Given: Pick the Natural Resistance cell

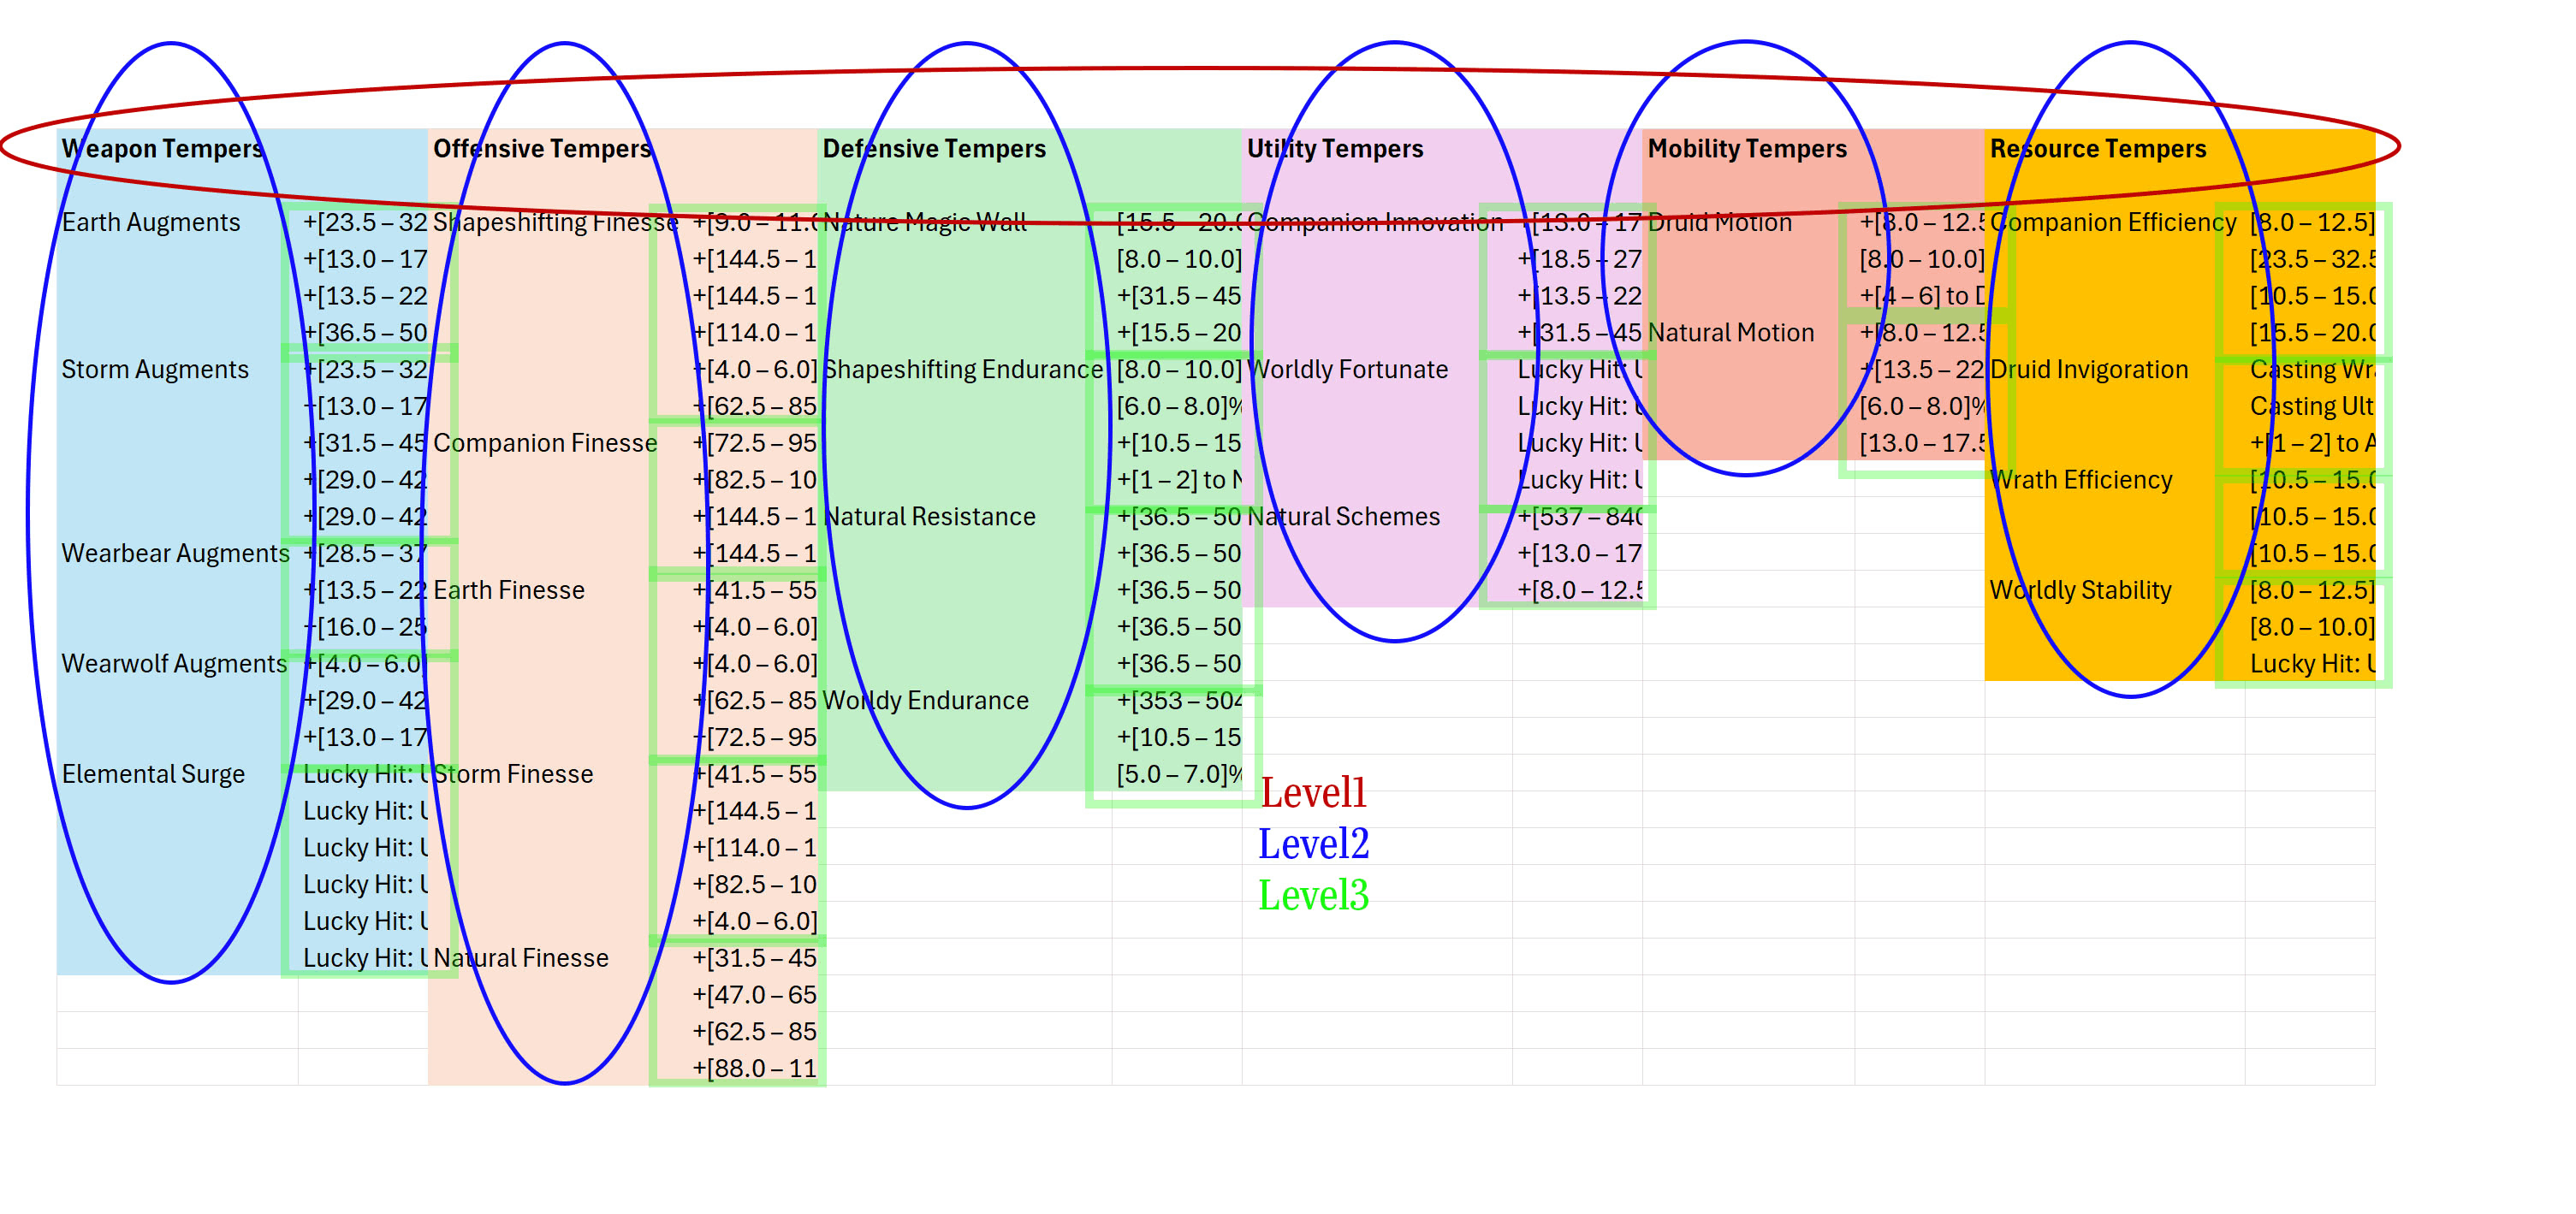Looking at the screenshot, I should click(x=964, y=516).
